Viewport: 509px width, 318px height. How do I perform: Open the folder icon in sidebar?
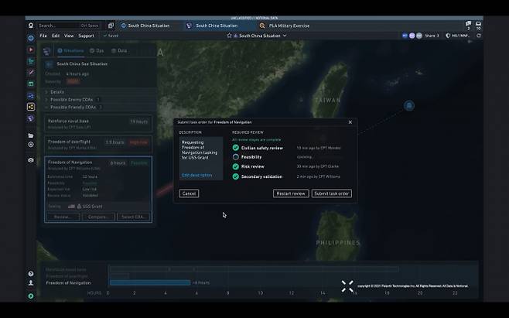(31, 135)
